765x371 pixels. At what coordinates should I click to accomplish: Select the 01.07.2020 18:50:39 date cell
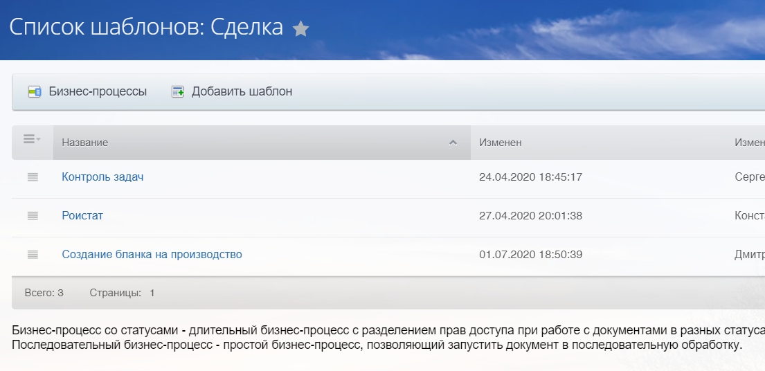[530, 255]
